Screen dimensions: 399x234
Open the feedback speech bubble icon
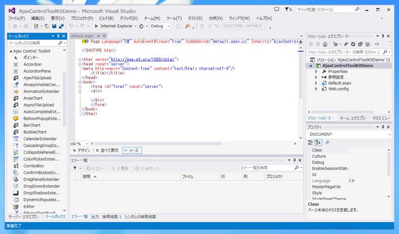tap(276, 9)
